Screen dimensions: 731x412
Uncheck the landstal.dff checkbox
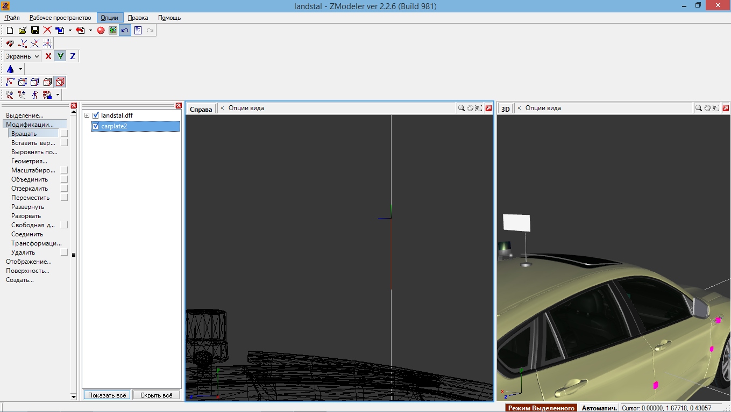[x=96, y=115]
